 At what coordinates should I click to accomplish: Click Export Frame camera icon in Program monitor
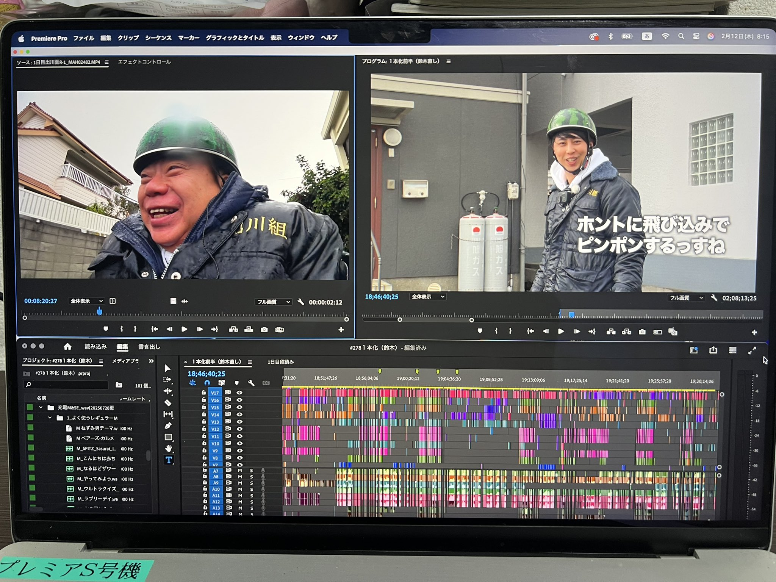click(x=642, y=332)
